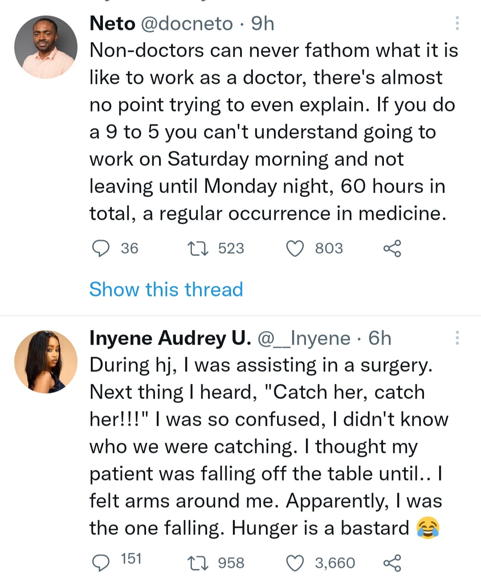This screenshot has height=580, width=481.
Task: Like Inyene Audrey's surgery tweet
Action: pos(294,563)
